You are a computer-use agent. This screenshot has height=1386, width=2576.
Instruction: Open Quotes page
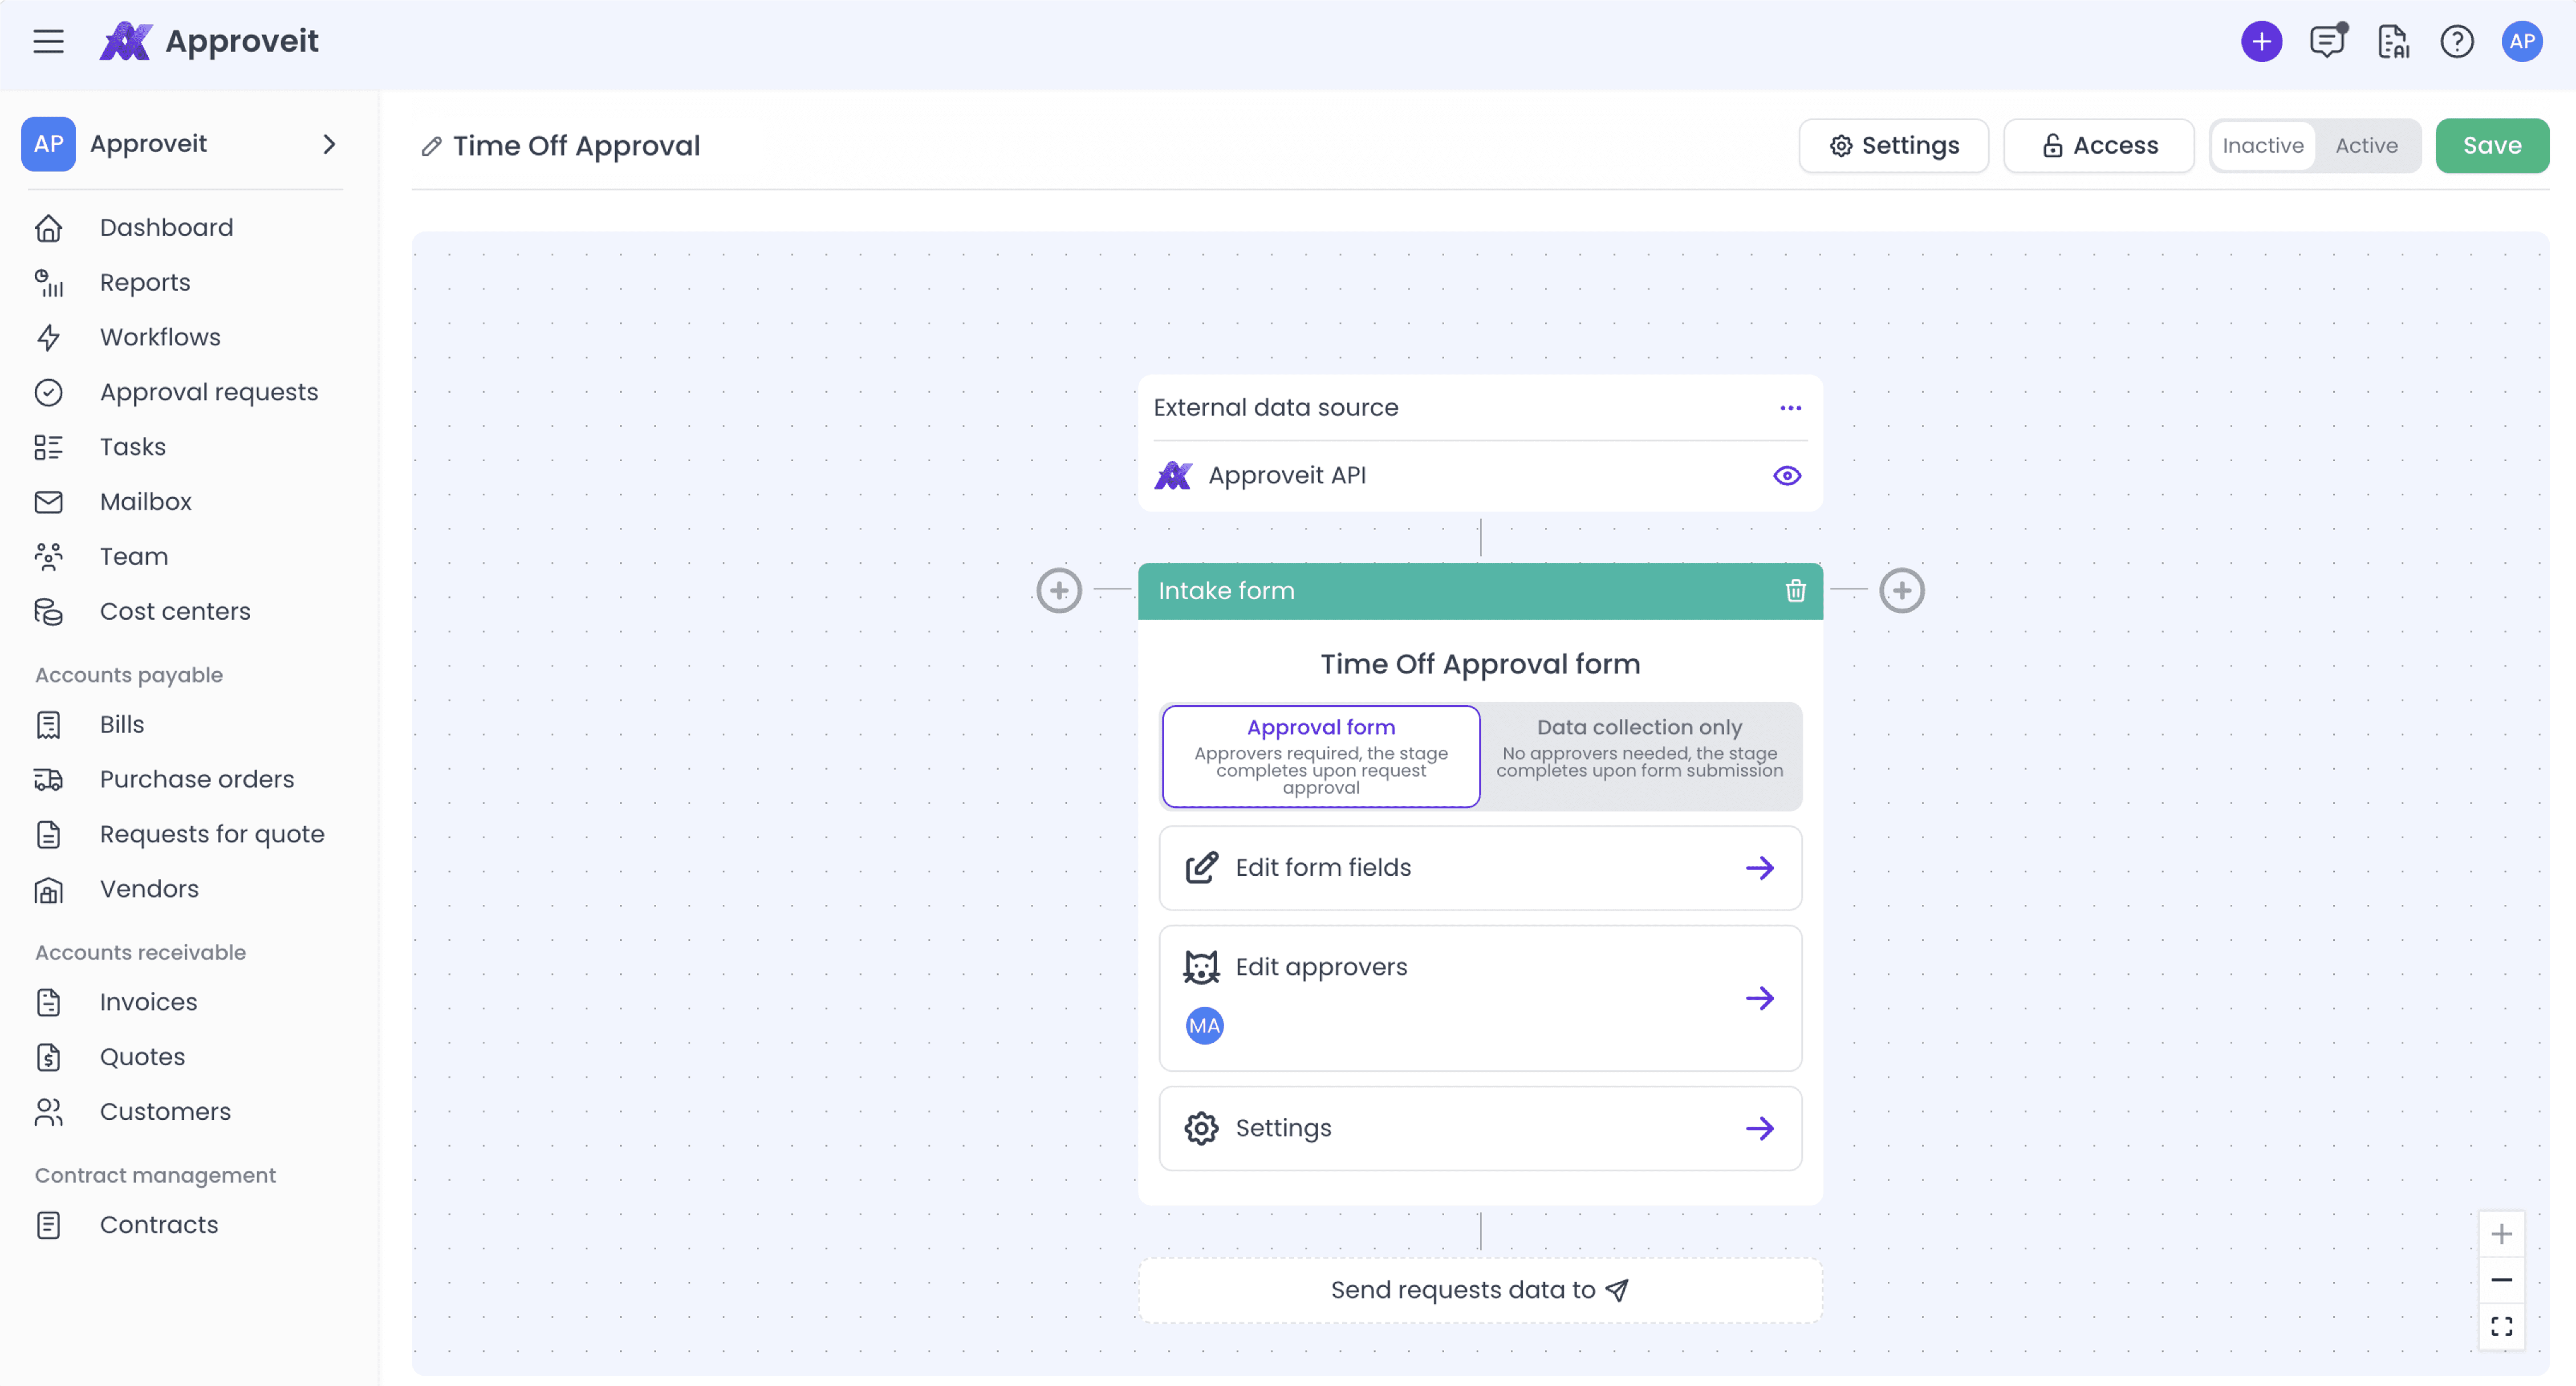point(142,1057)
